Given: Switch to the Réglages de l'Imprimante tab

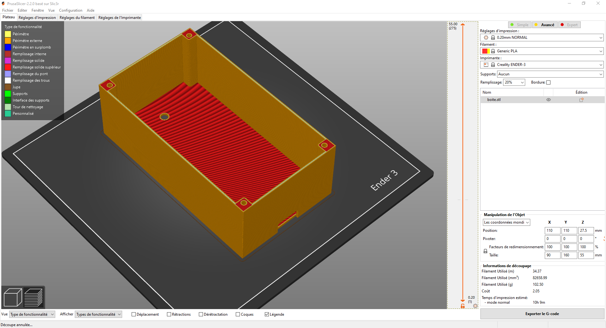Looking at the screenshot, I should [x=120, y=18].
